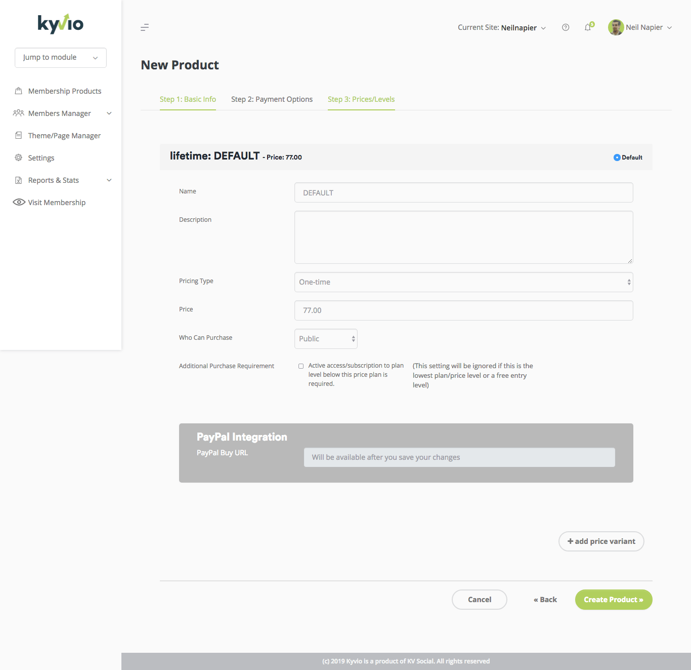Open the Jump to module dropdown
The image size is (691, 670).
coord(61,58)
